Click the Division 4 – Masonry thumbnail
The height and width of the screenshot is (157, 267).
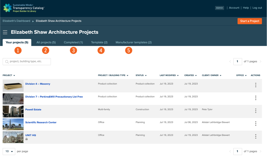coord(13,86)
